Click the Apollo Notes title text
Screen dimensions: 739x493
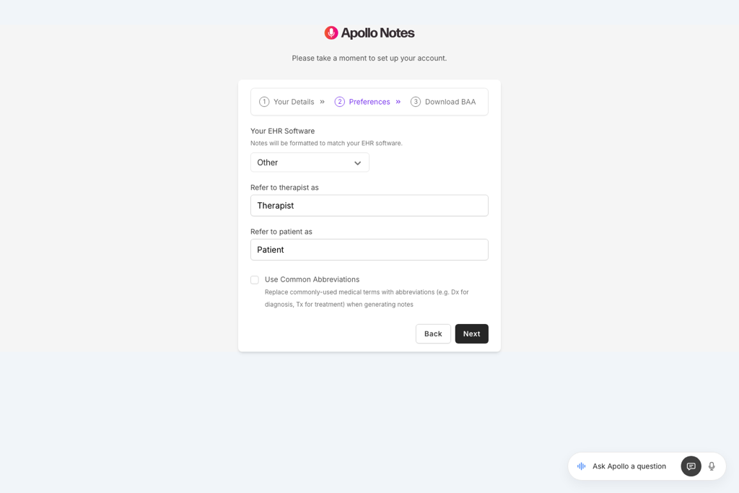[377, 33]
